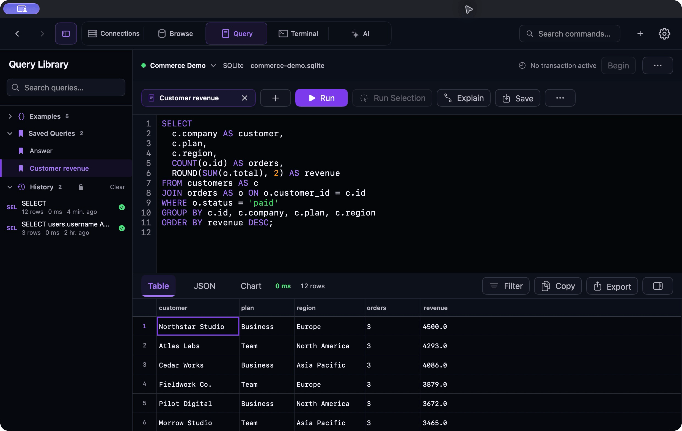Add a new query tab

(x=275, y=98)
